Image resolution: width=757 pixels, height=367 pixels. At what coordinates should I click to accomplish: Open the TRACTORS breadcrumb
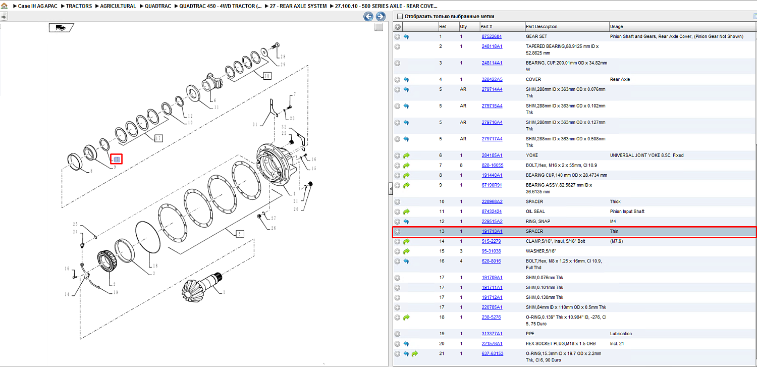pyautogui.click(x=79, y=6)
